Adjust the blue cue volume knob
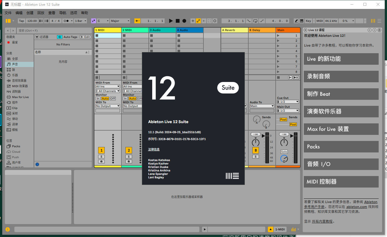The image size is (387, 237). pyautogui.click(x=284, y=159)
